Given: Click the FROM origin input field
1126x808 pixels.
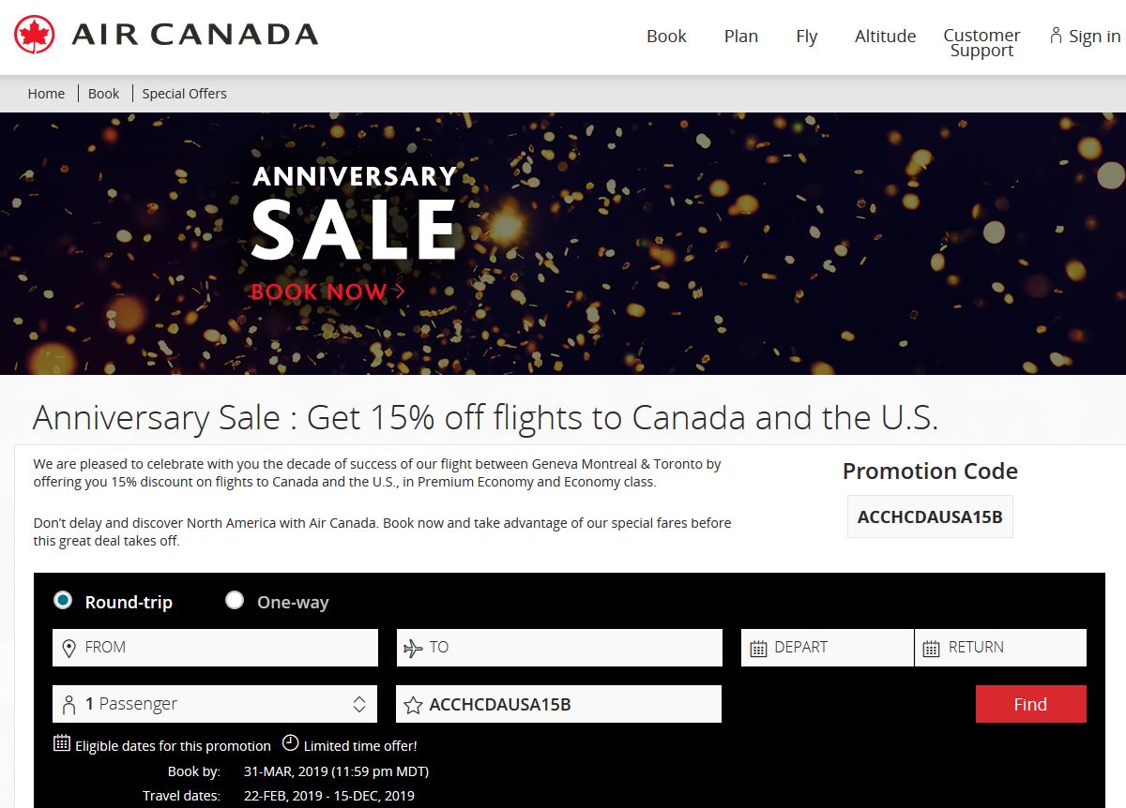Looking at the screenshot, I should 215,648.
